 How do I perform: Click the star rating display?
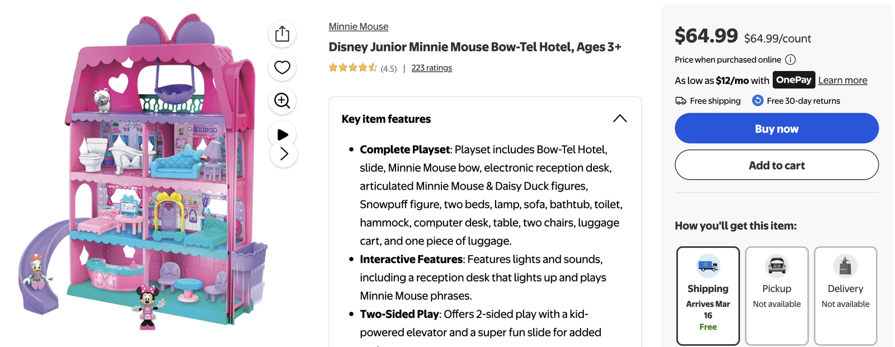(353, 68)
